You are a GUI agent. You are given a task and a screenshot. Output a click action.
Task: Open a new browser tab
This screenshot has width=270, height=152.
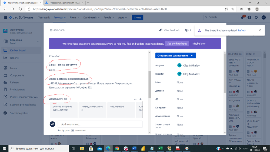(x=88, y=3)
